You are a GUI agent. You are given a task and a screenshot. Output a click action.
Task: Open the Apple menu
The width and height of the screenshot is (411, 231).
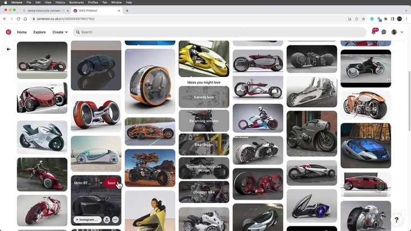click(6, 2)
